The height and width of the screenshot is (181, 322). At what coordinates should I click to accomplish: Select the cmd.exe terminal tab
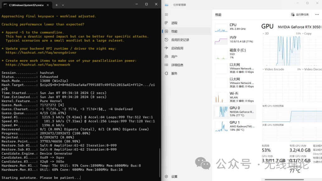point(26,5)
